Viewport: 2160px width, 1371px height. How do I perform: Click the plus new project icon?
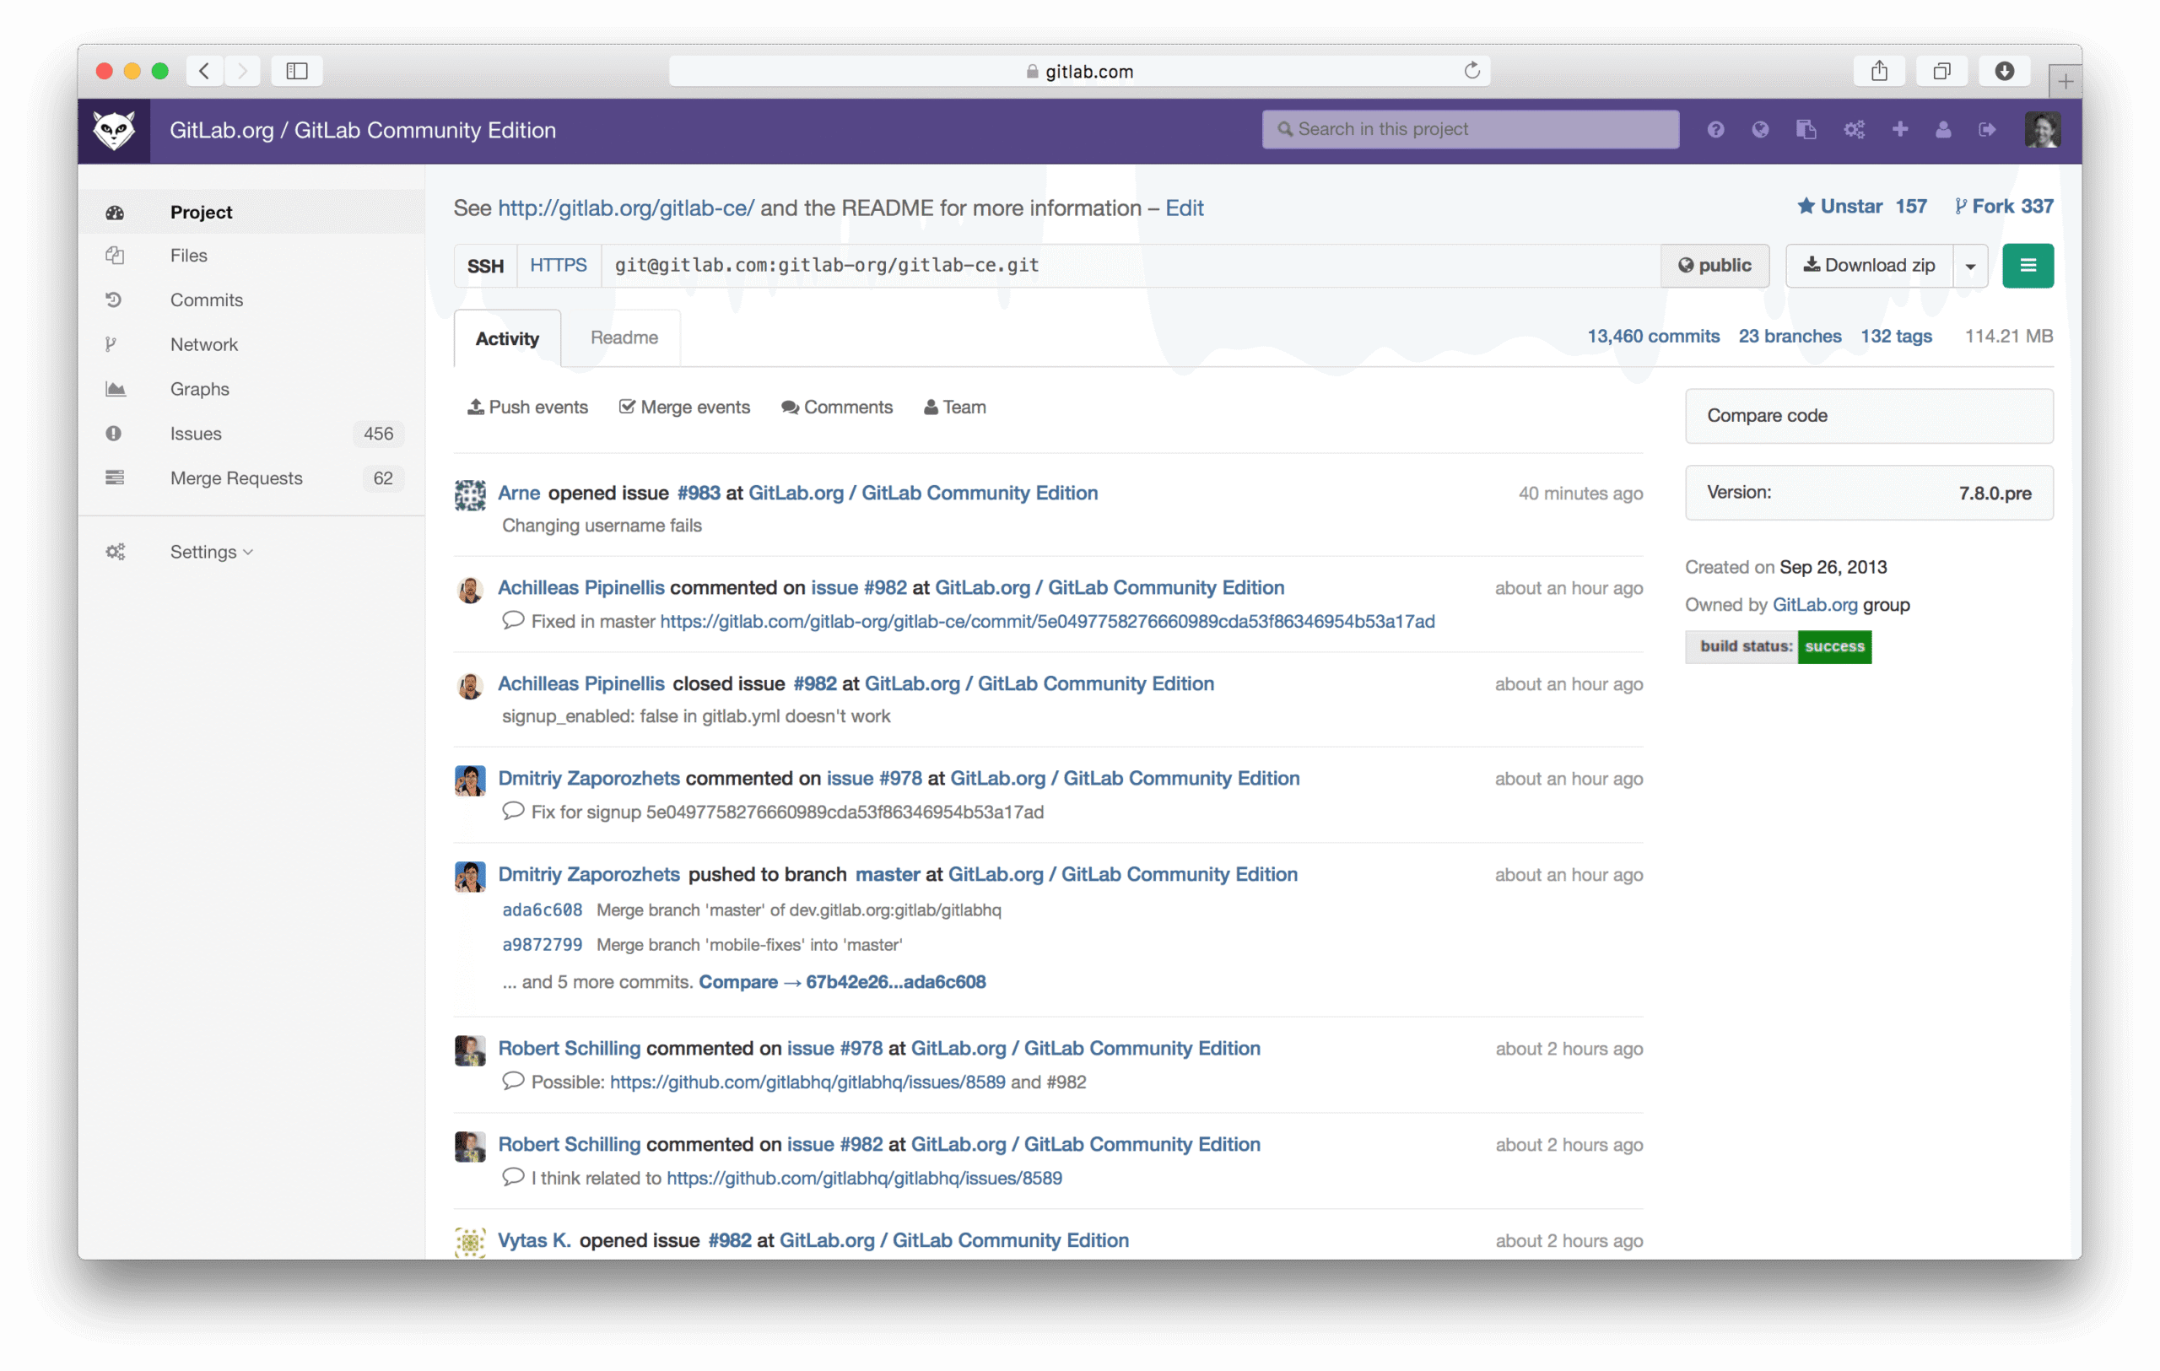point(1900,130)
